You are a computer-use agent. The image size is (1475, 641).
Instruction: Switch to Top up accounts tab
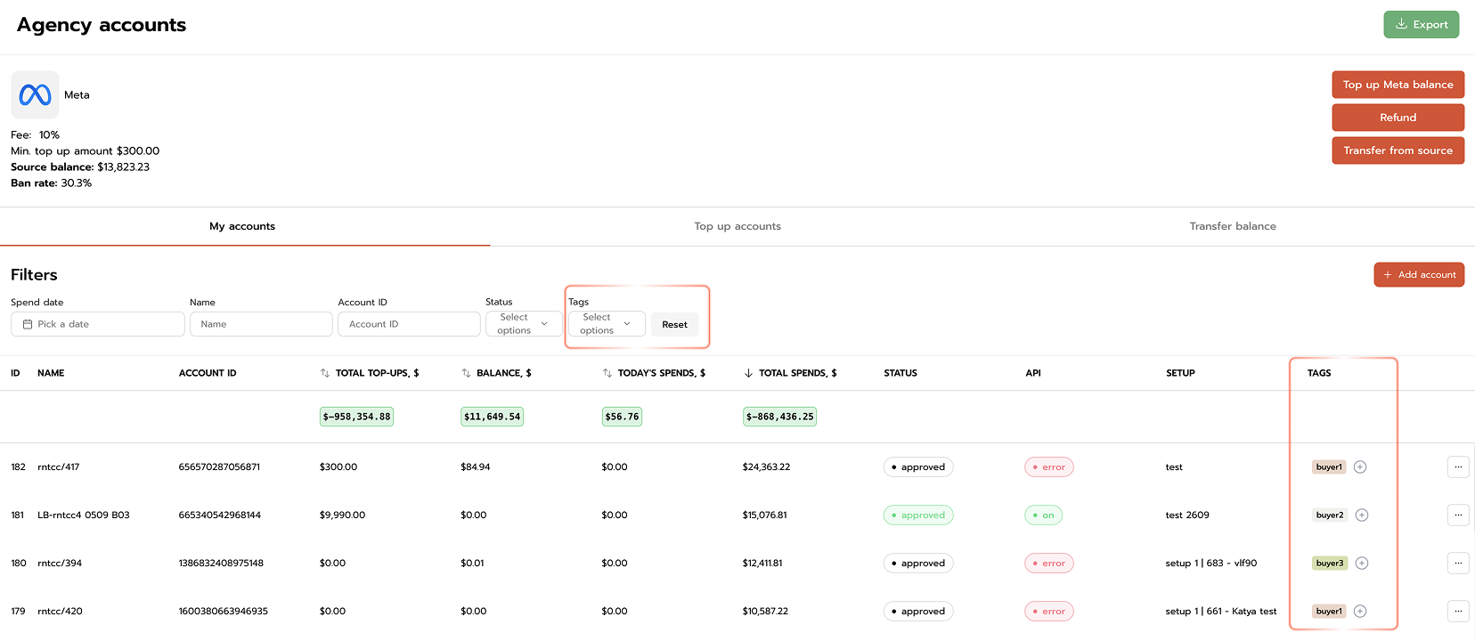(x=737, y=226)
